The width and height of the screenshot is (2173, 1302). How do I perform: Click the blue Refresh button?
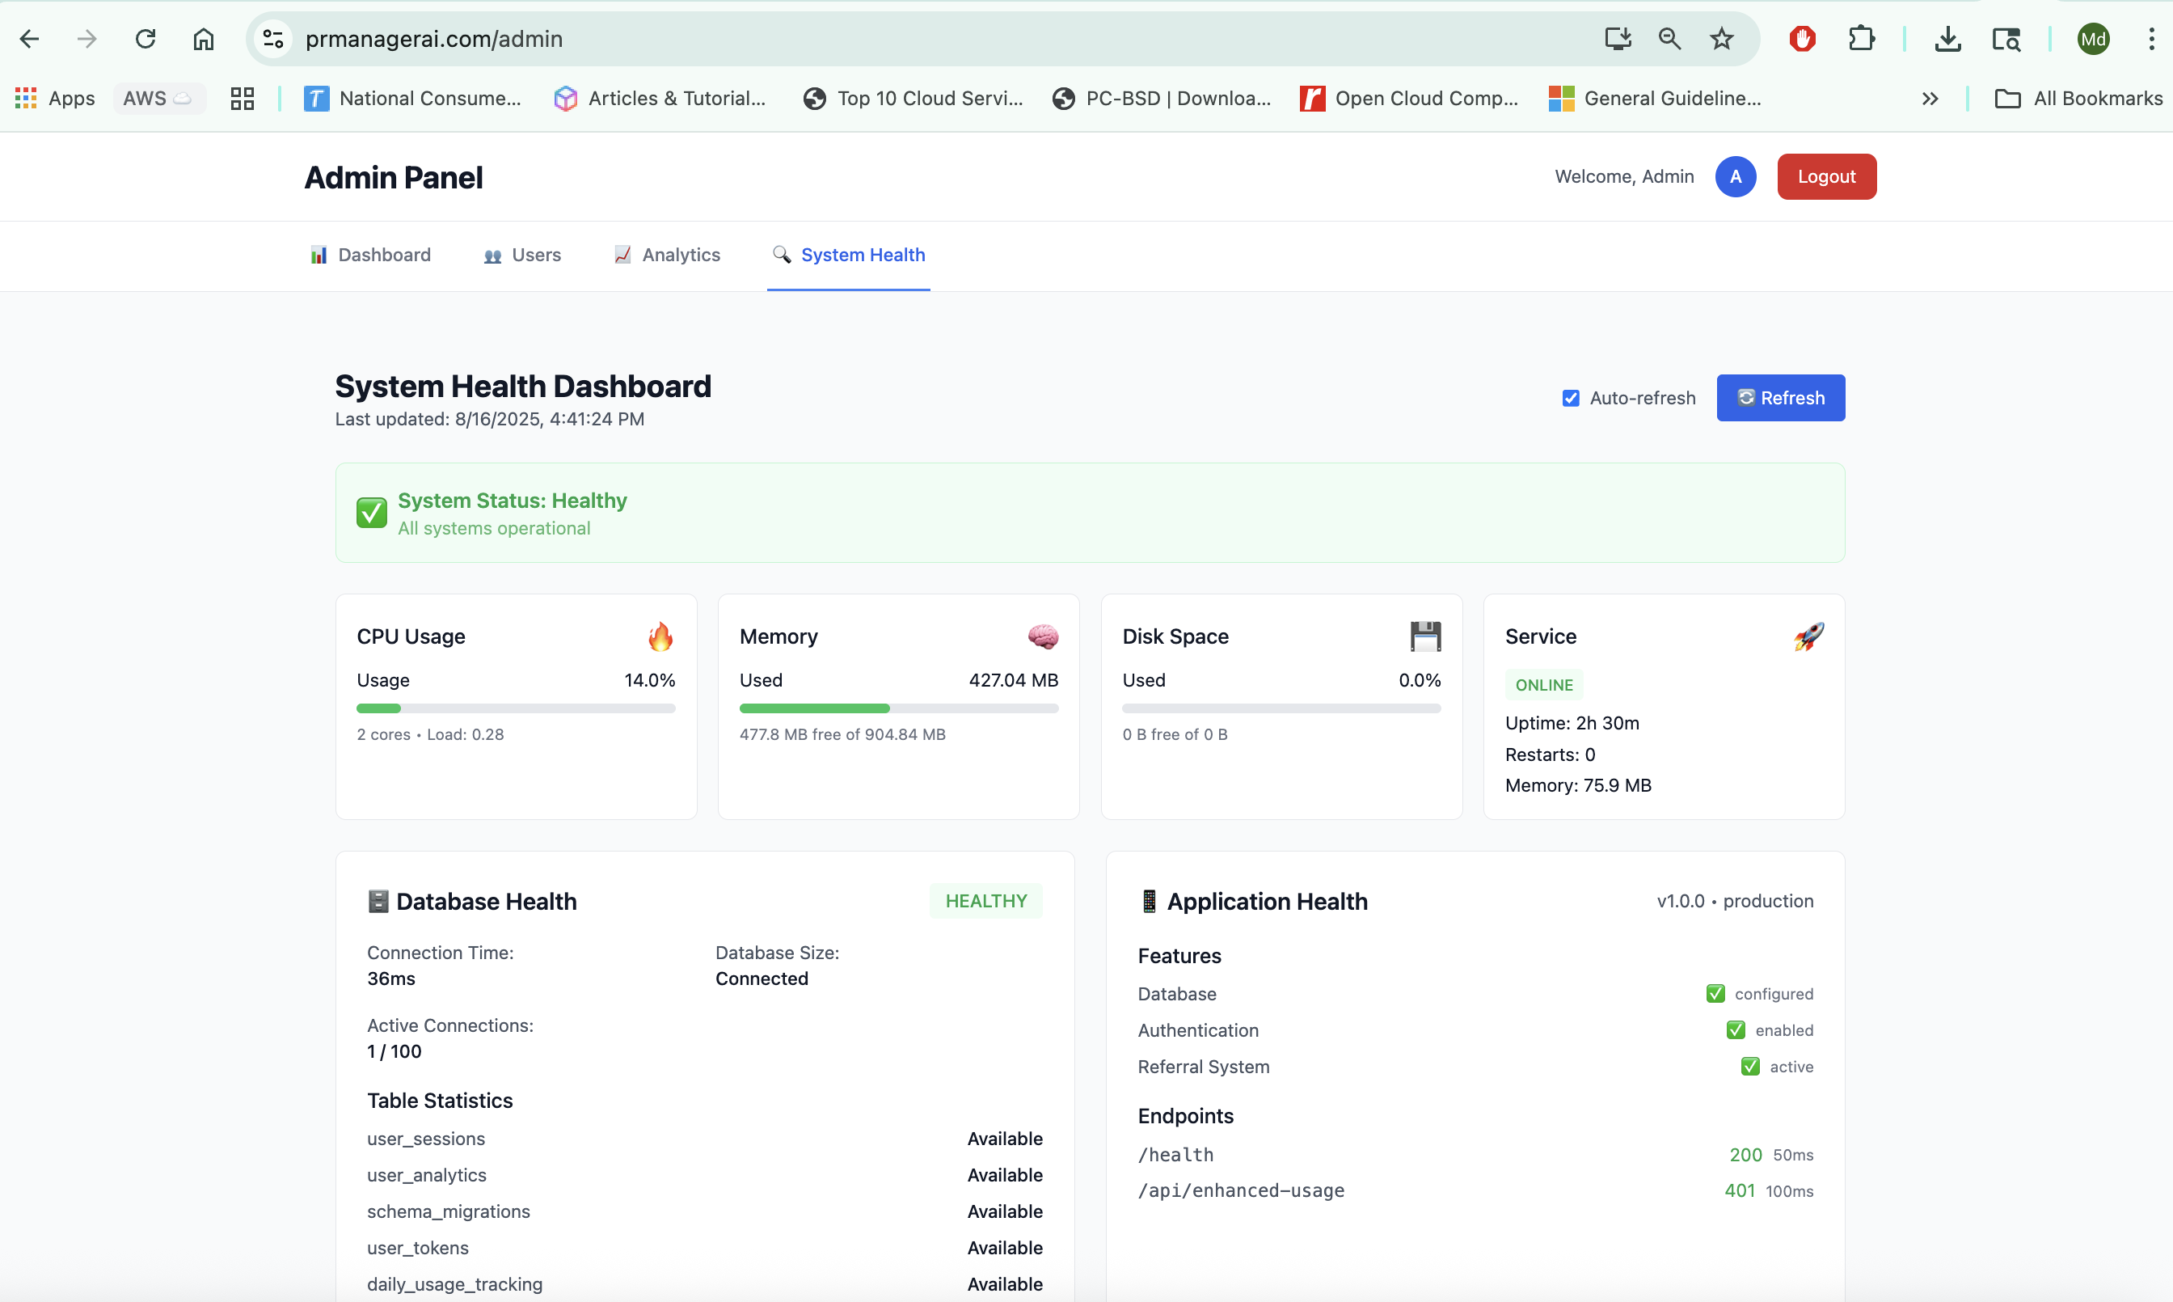pyautogui.click(x=1780, y=399)
